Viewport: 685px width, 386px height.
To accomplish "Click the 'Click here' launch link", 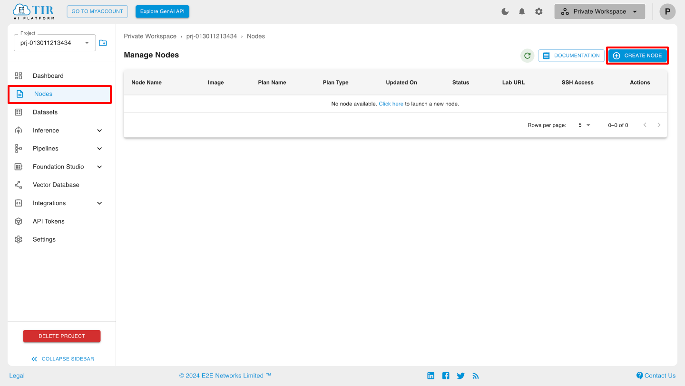I will [391, 104].
